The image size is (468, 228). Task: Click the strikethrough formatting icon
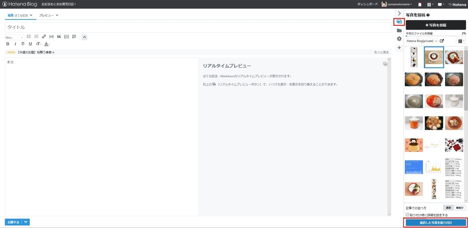point(23,44)
